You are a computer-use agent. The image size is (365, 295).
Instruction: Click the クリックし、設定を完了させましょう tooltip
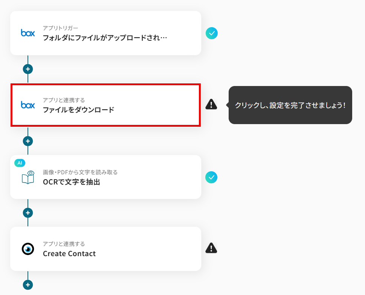[x=290, y=105]
